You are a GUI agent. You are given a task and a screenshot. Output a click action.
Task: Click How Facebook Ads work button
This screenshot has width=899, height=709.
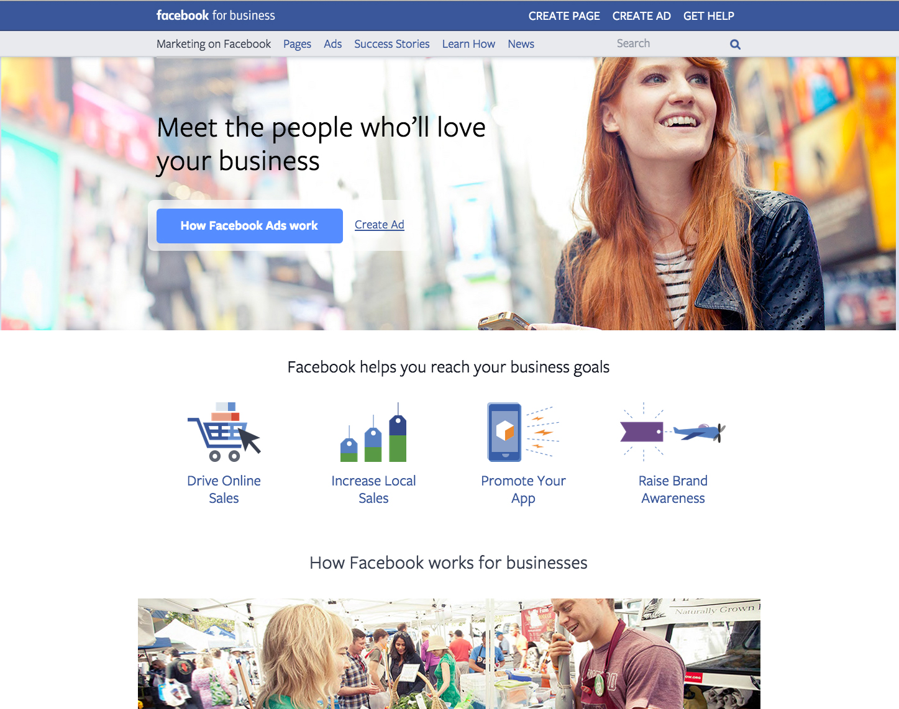click(250, 226)
